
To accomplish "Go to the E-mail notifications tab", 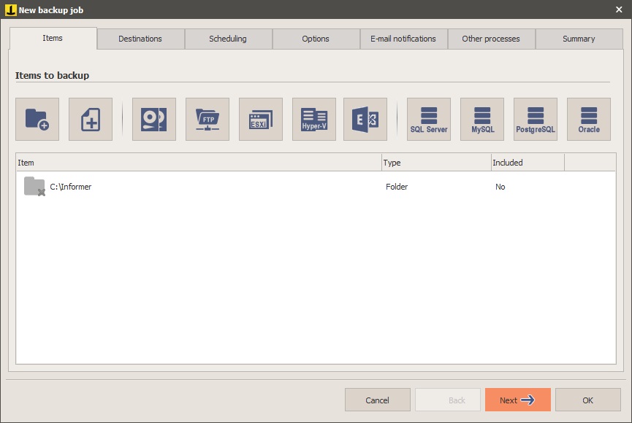I will point(403,39).
